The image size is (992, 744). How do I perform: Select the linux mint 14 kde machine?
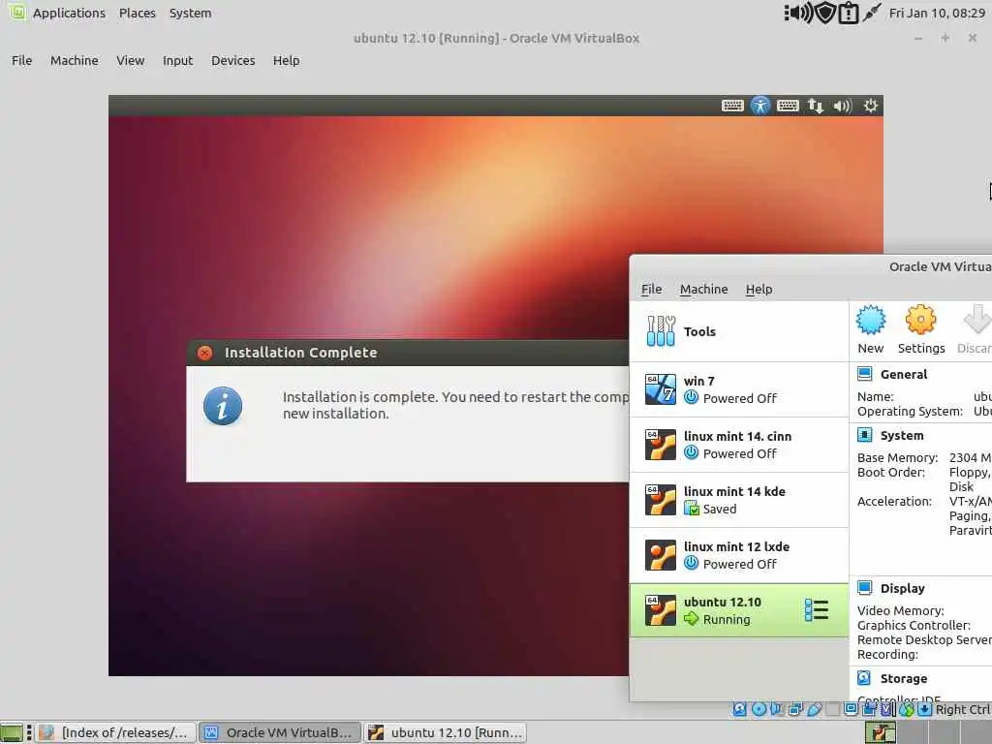(x=739, y=500)
